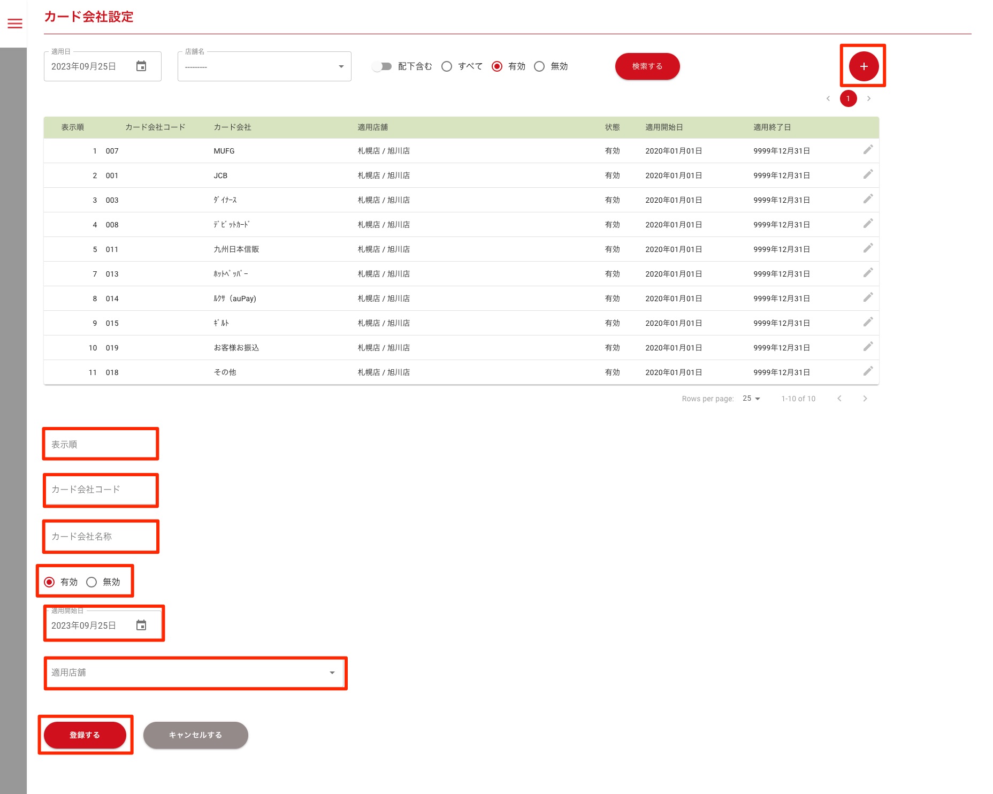Open the hamburger navigation menu
Image resolution: width=993 pixels, height=794 pixels.
(15, 24)
